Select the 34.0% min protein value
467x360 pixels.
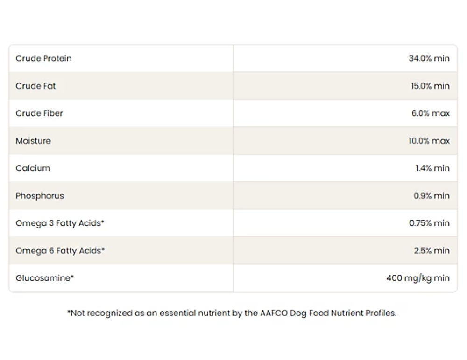429,58
